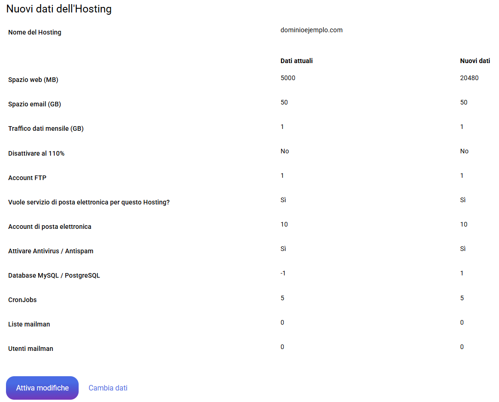Image resolution: width=499 pixels, height=402 pixels.
Task: Click the Utenti mailman label
Action: [31, 349]
